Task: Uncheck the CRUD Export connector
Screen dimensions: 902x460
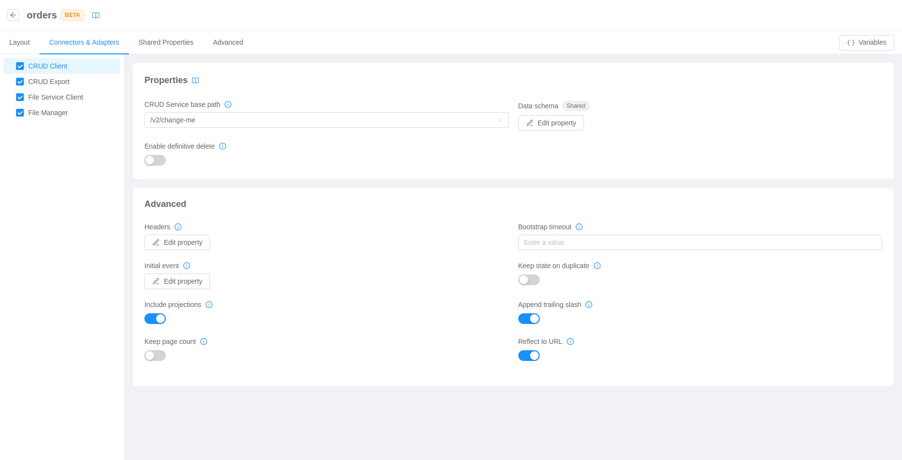Action: click(20, 82)
